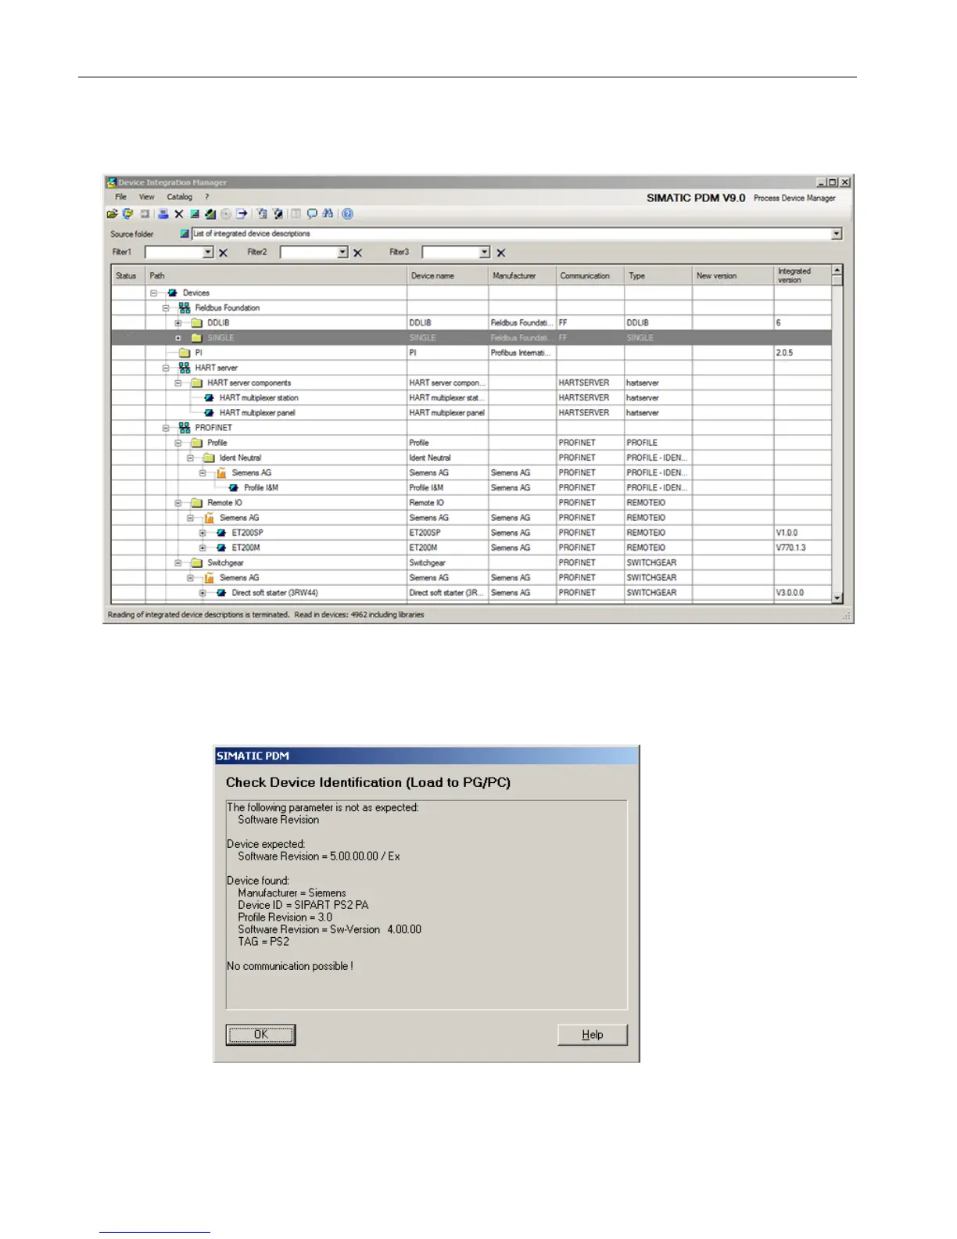Collapse the Ident Neutral folder node
This screenshot has height=1239, width=957.
tap(190, 458)
